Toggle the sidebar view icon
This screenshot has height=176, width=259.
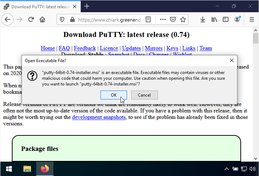click(226, 19)
